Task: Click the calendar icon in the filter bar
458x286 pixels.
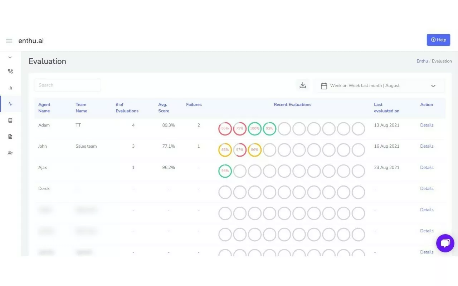Action: tap(324, 85)
